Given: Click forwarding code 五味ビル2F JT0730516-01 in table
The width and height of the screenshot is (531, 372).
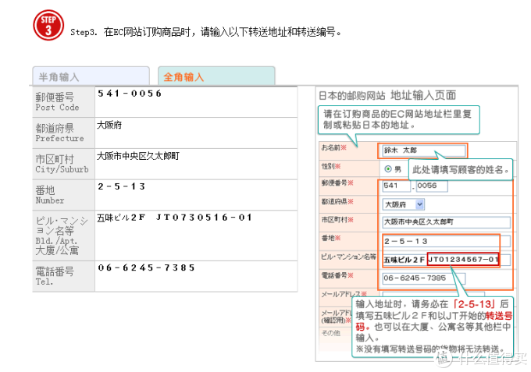Looking at the screenshot, I should click(x=174, y=218).
